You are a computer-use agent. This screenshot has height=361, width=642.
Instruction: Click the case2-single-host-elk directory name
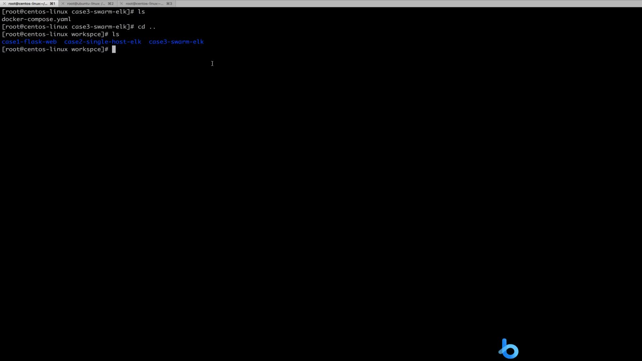point(103,42)
